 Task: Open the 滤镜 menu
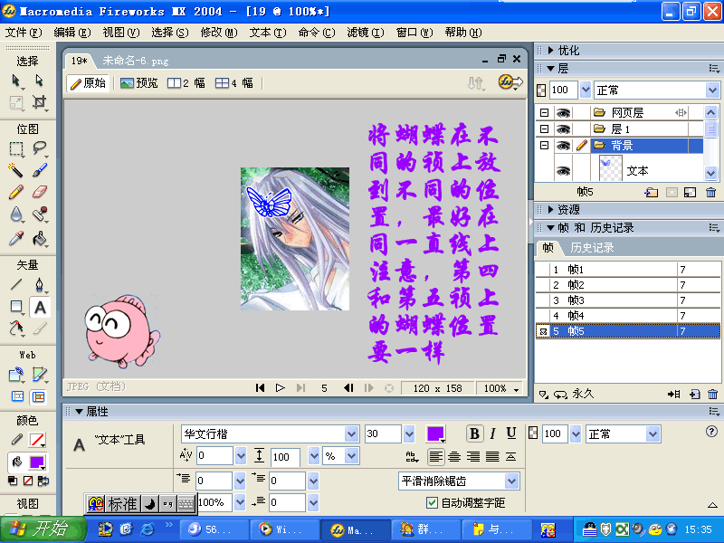click(x=366, y=33)
